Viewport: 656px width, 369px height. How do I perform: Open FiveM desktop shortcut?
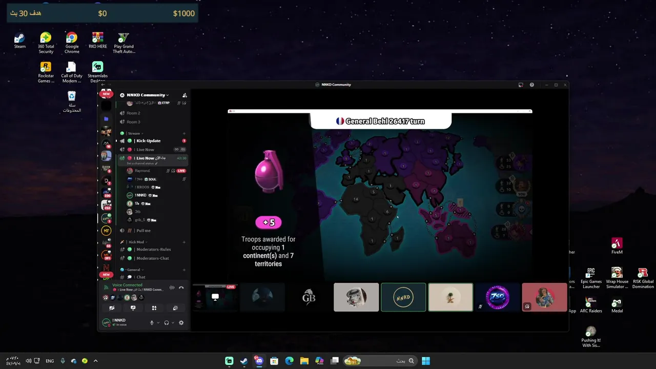[617, 245]
